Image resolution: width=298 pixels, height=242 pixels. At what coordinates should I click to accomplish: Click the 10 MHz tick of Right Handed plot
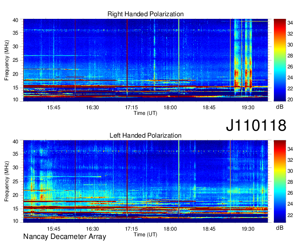coord(15,100)
